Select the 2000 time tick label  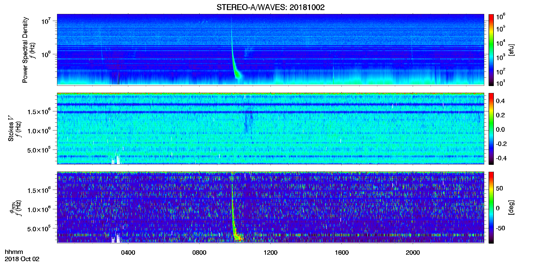click(413, 253)
